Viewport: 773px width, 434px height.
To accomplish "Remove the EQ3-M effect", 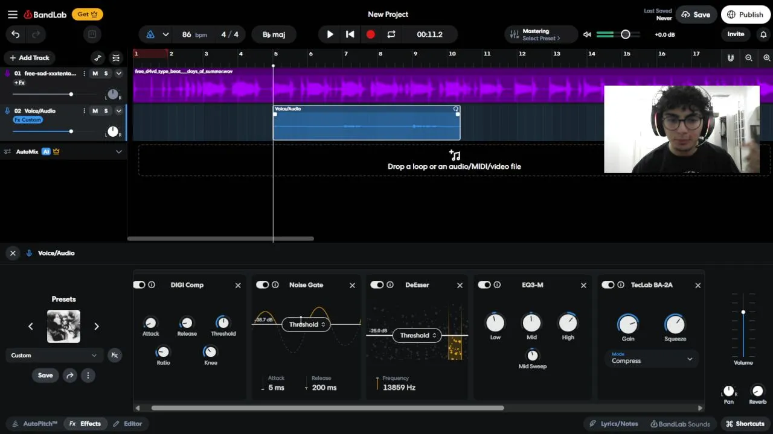I will click(583, 285).
